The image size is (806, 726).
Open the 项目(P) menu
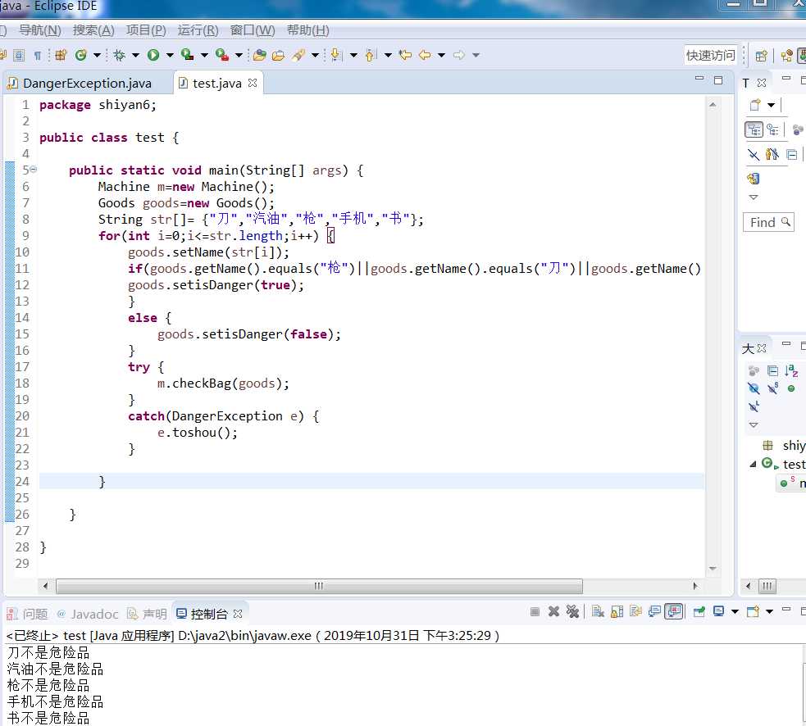point(147,30)
